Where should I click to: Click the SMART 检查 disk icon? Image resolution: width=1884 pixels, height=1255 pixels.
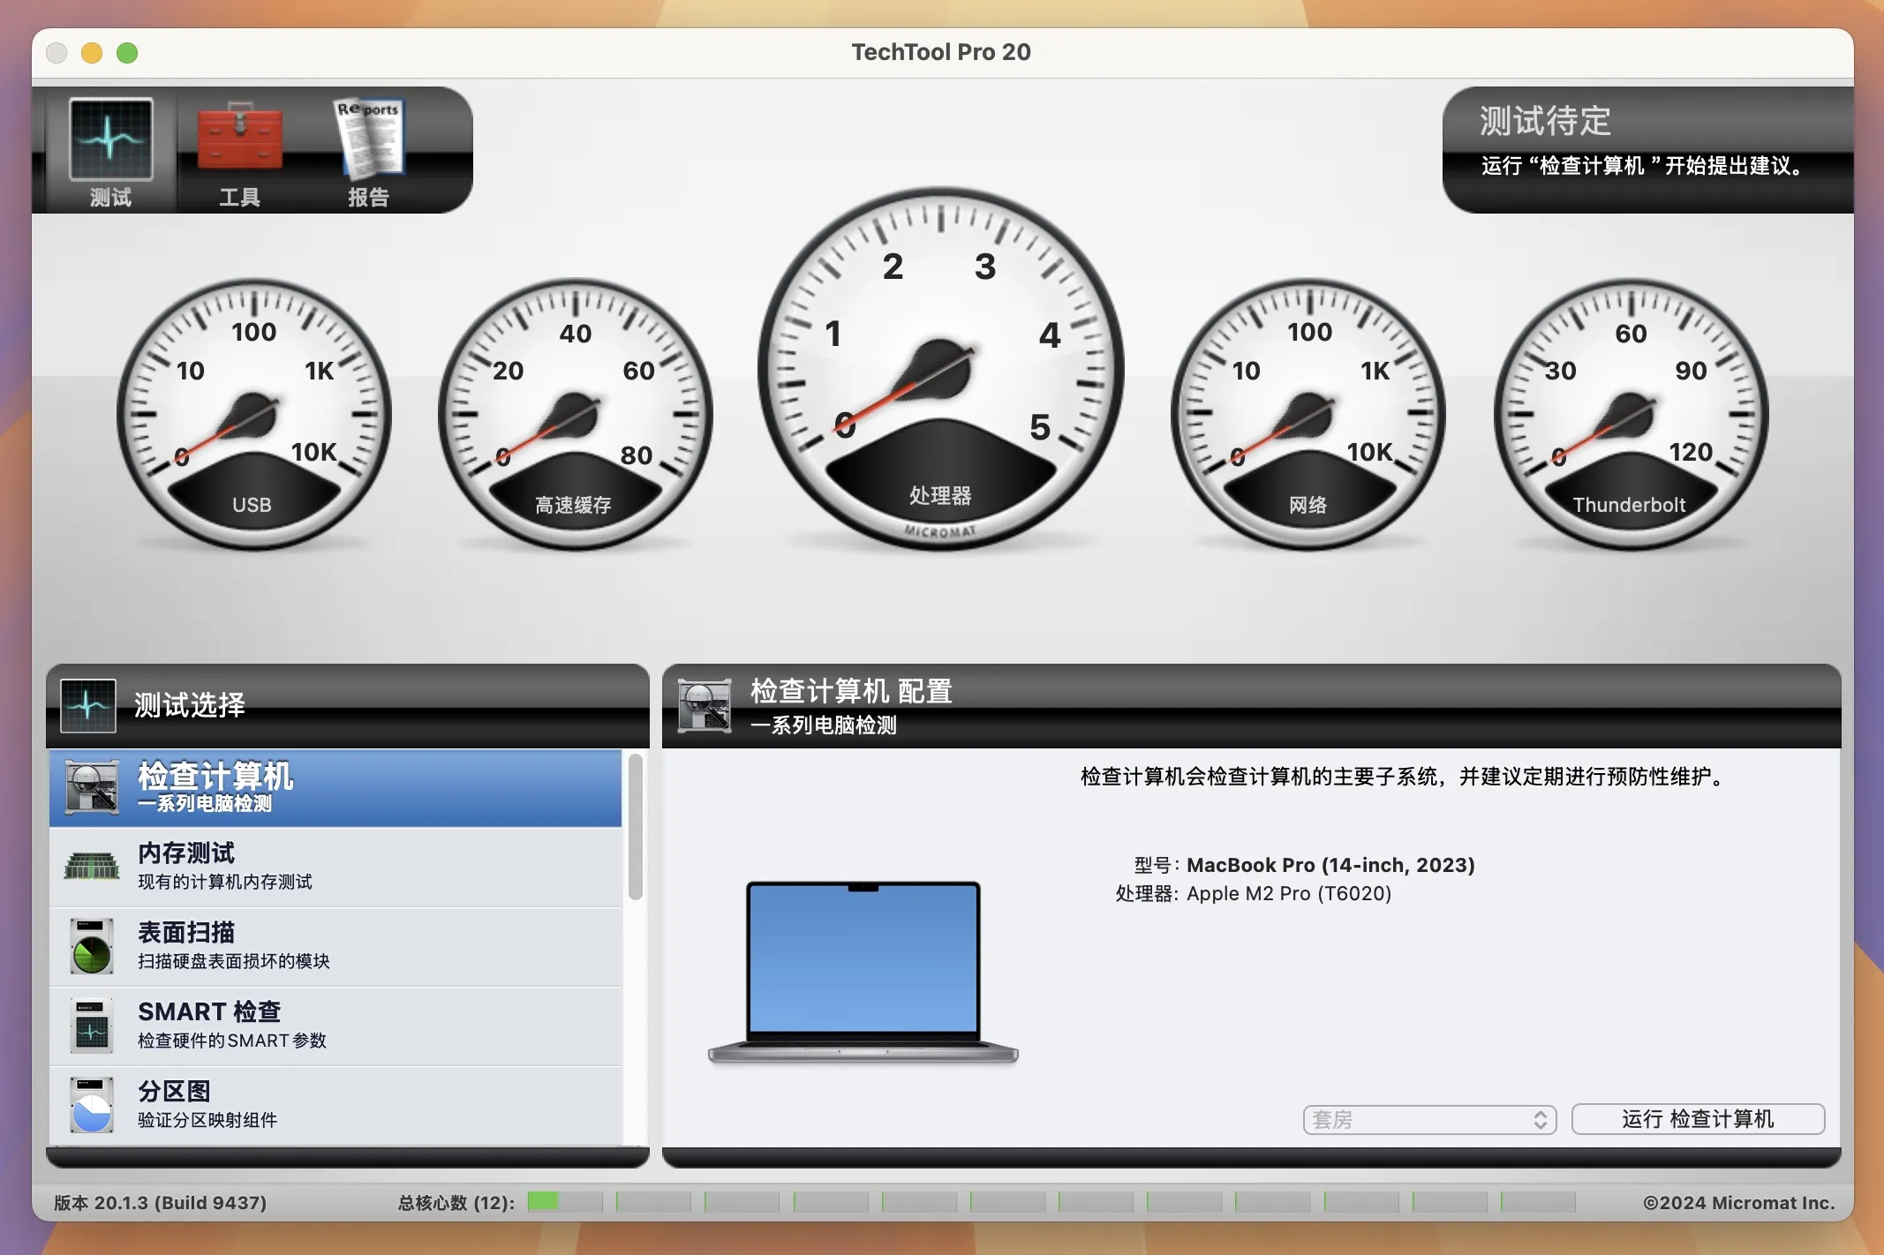[92, 1025]
